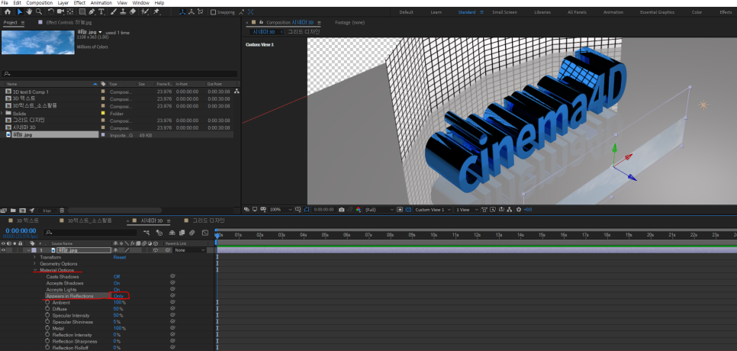Reset exposure icon in viewer footer
The width and height of the screenshot is (737, 351).
(x=519, y=210)
